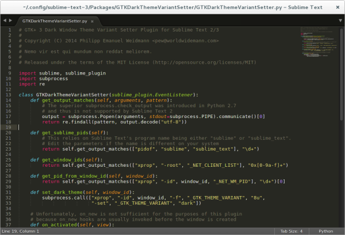Click the 'Unfortunately, on_new' comment on line 35
Screen dimensions: 345x235
click(136, 214)
